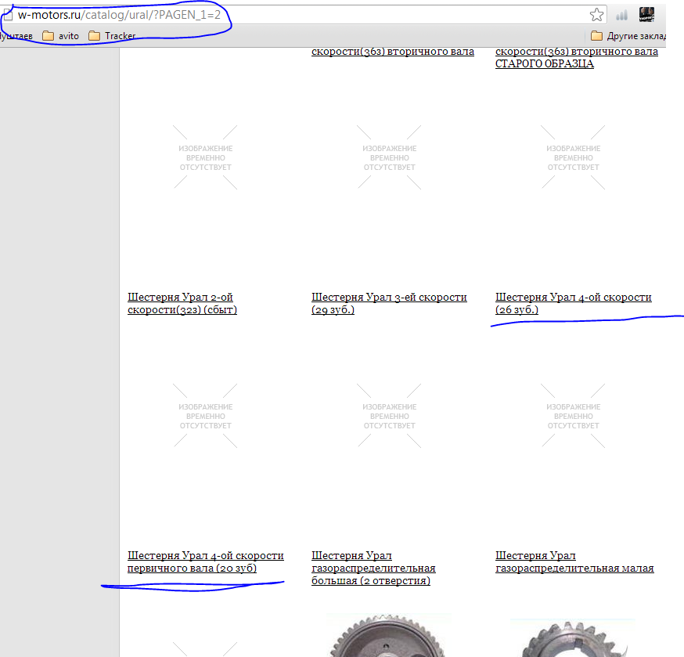Open link Шестерня Урал 3-ей скорости (29 зуб.)

point(389,303)
